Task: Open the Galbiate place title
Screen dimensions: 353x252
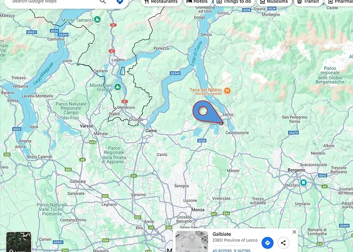Action: [222, 234]
